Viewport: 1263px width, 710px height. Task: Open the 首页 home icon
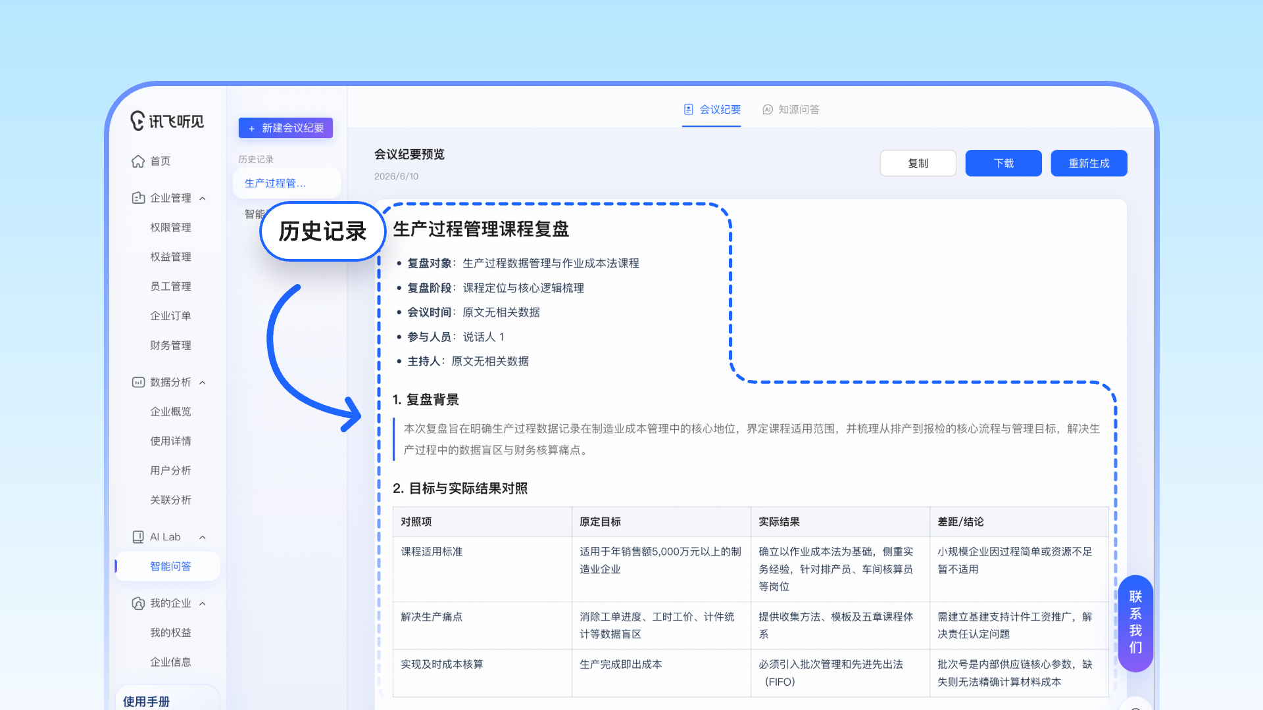tap(138, 161)
